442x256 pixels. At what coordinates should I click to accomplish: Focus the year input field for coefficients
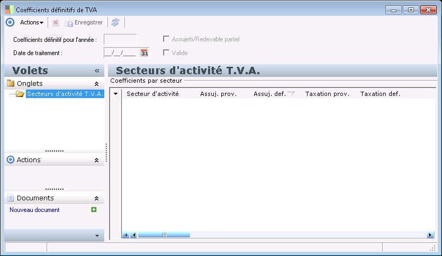point(120,39)
